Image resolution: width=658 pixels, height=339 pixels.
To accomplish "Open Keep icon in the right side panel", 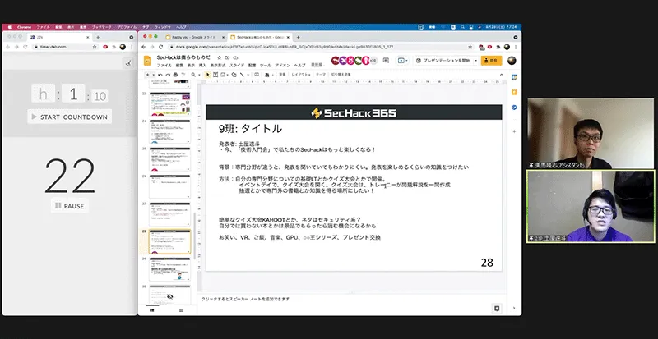I will [x=514, y=92].
